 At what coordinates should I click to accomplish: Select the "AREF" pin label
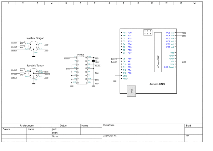125,79
